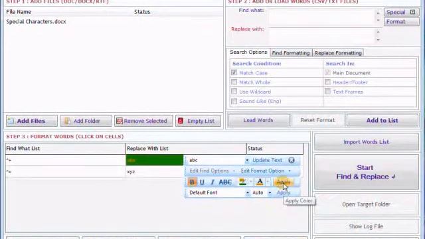Select the xyz replace cell
Screen dimensions: 425x239
tap(155, 172)
